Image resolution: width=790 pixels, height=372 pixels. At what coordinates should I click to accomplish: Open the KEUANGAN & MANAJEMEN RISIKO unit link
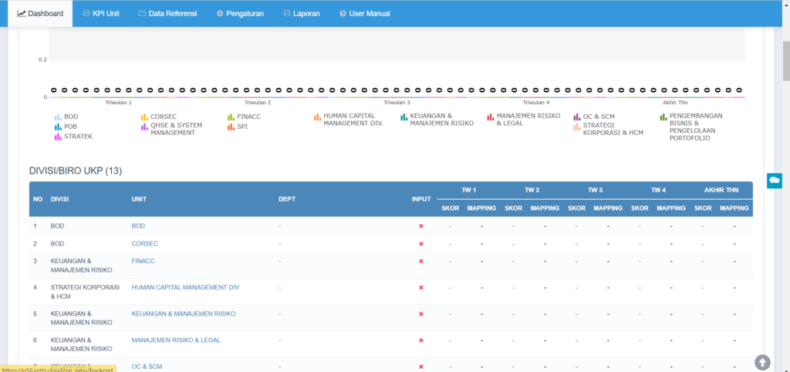(x=183, y=314)
